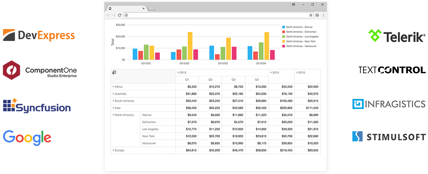Click the yellow bar in 2013/Q4
The image size is (428, 174).
tap(267, 46)
